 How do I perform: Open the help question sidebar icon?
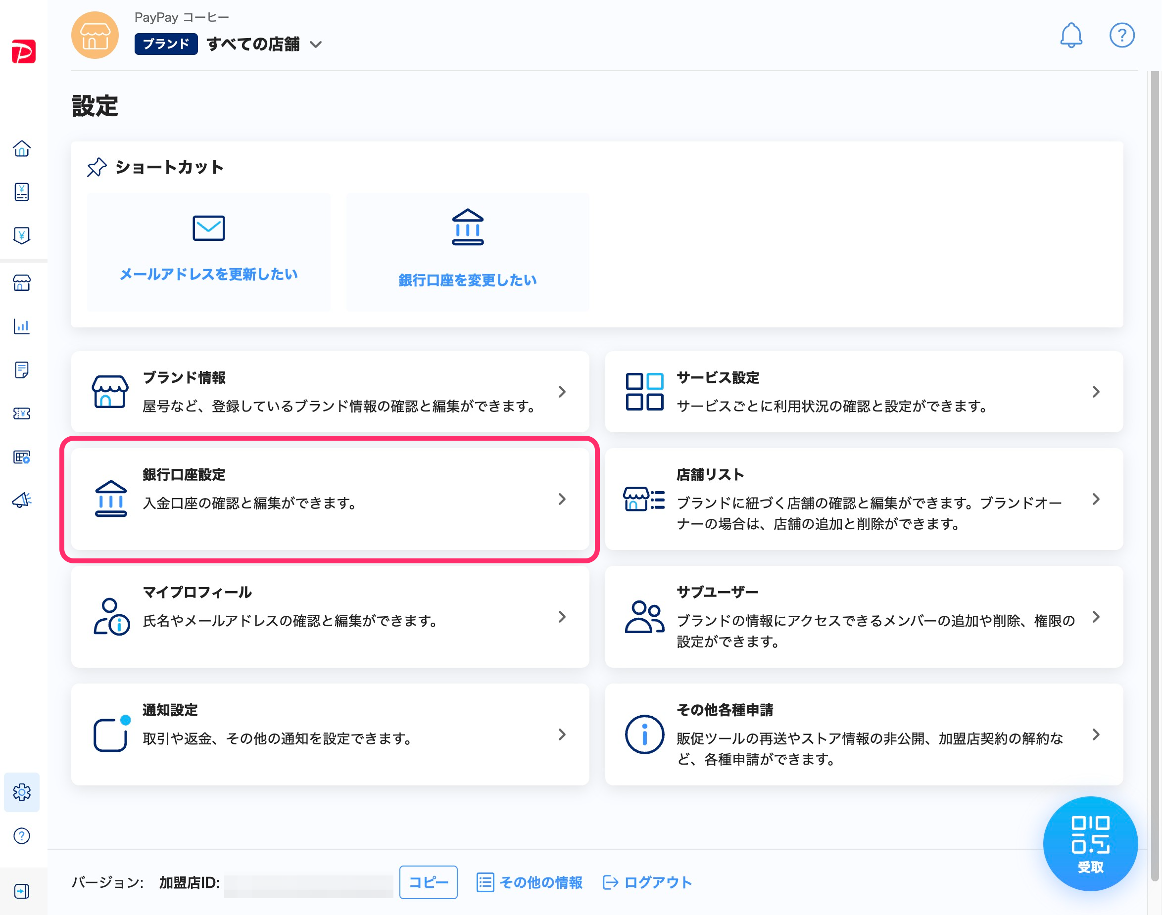(x=22, y=836)
